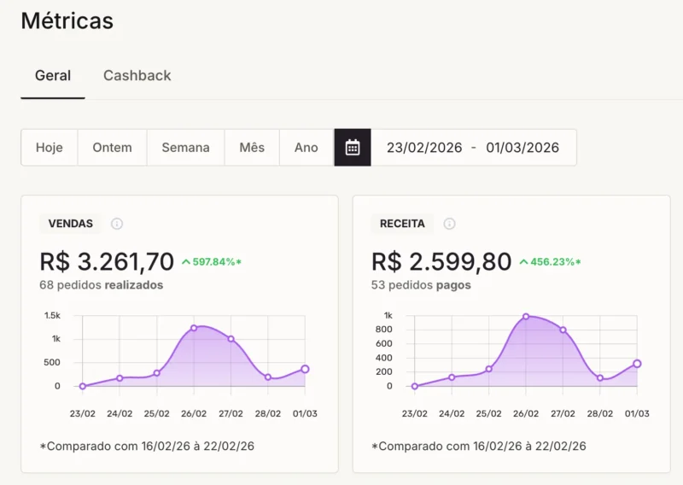Click 01/03 data point on Vendas chart

tap(305, 369)
